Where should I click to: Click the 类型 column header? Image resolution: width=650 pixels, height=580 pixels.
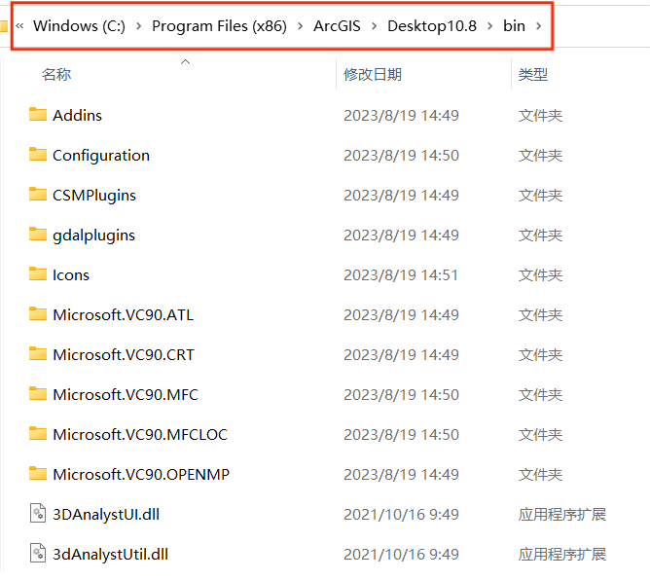pyautogui.click(x=533, y=75)
